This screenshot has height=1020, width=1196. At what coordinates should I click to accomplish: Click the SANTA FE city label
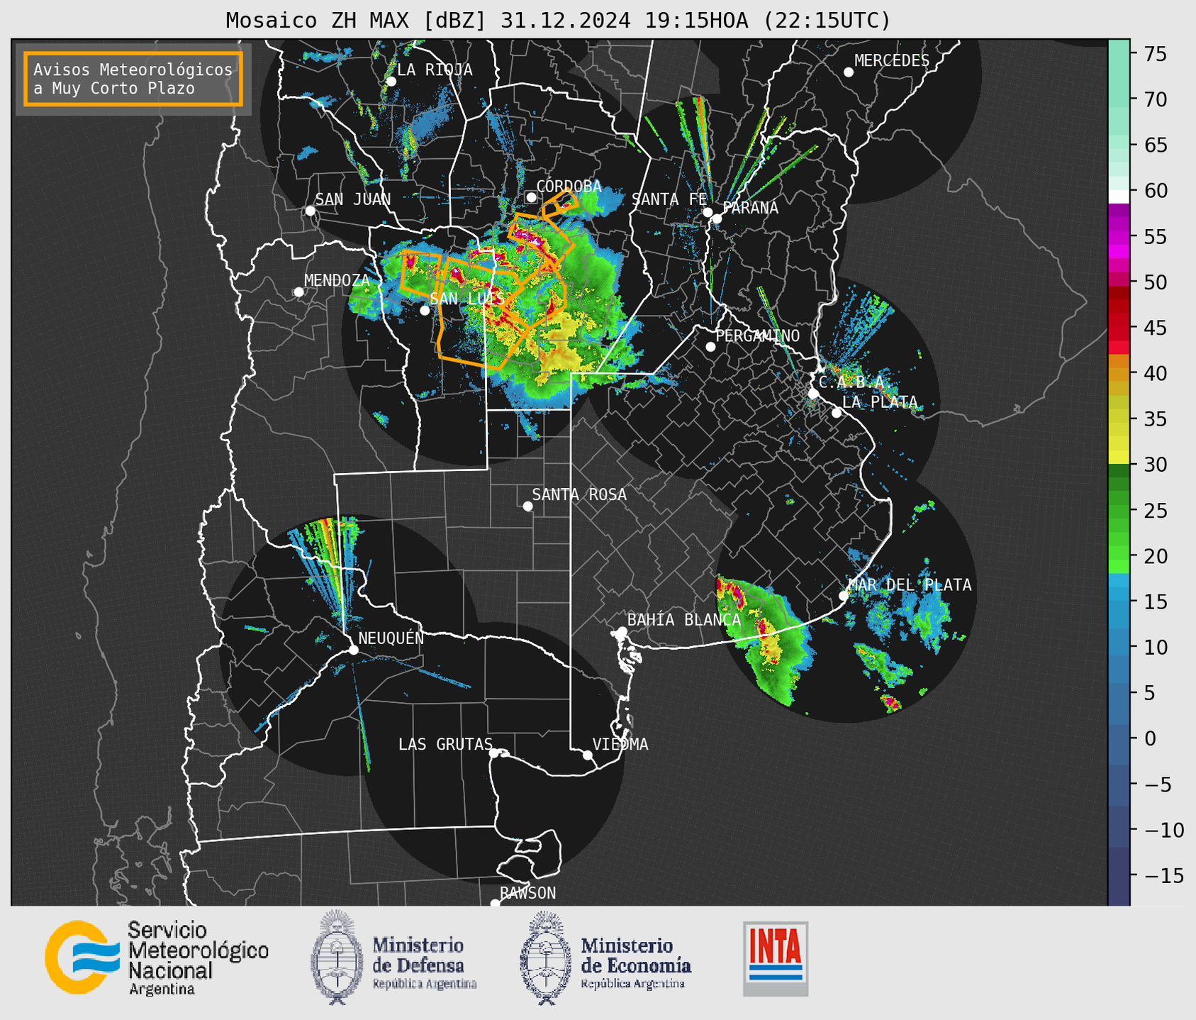669,200
